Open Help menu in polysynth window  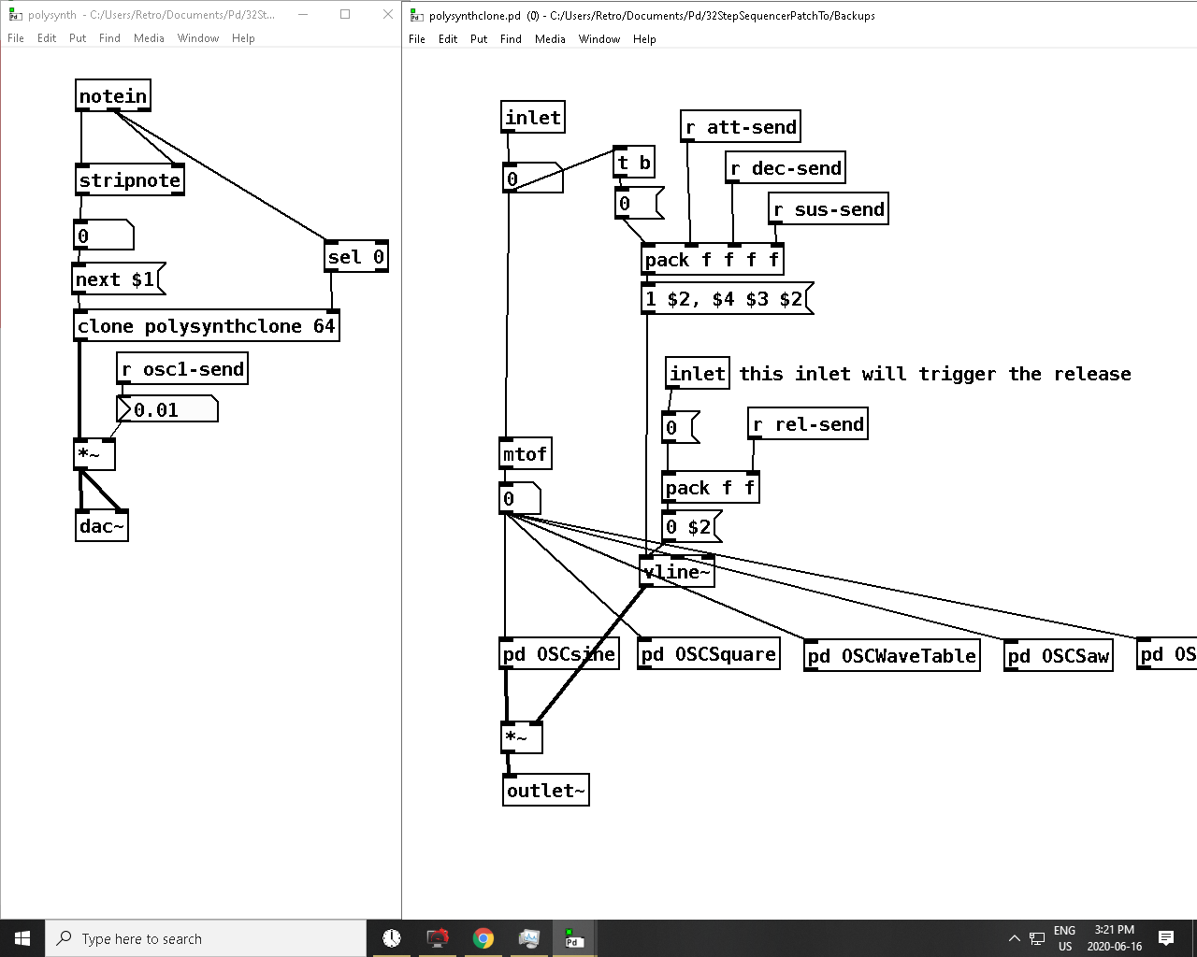point(243,38)
